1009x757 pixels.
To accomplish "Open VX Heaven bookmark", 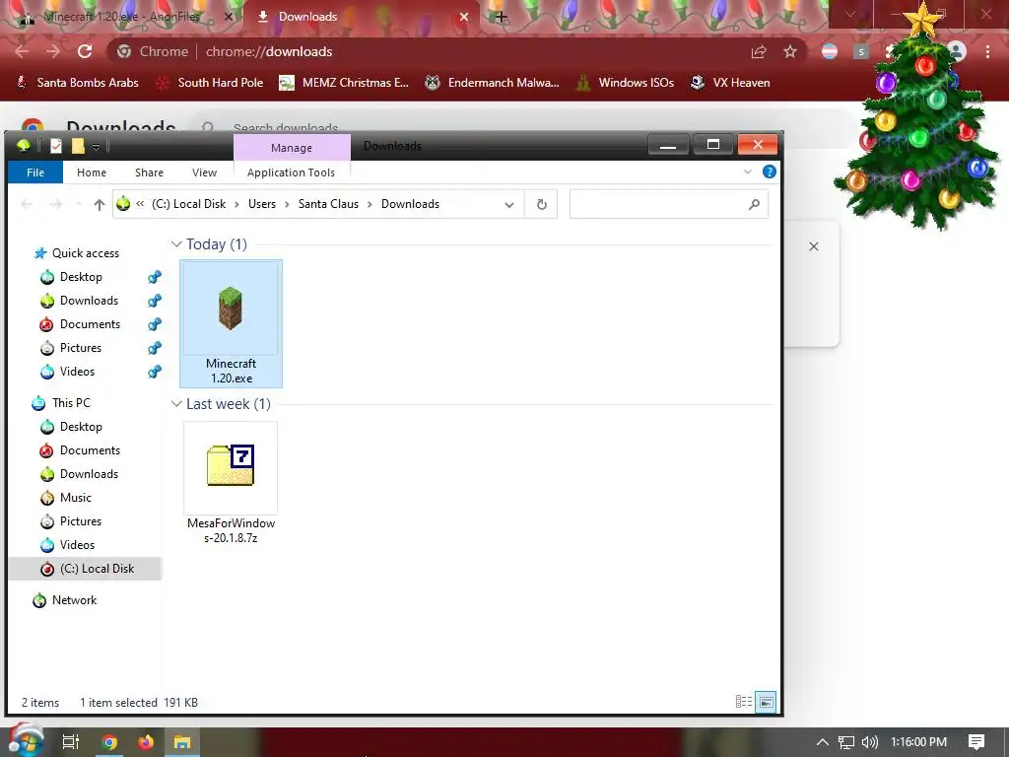I will point(730,83).
